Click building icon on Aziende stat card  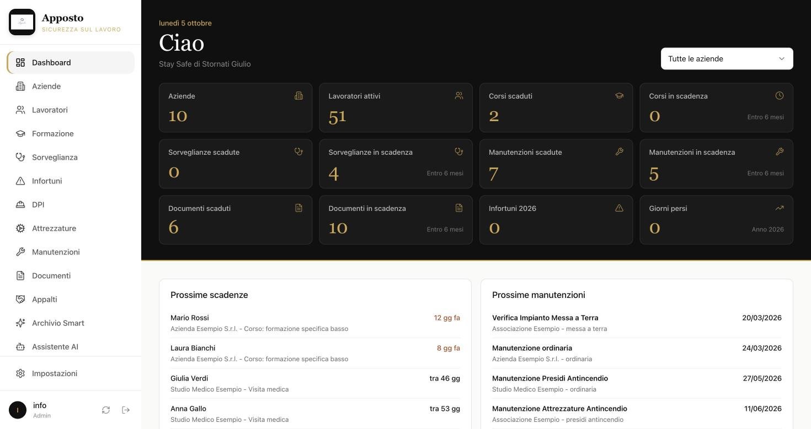(298, 96)
